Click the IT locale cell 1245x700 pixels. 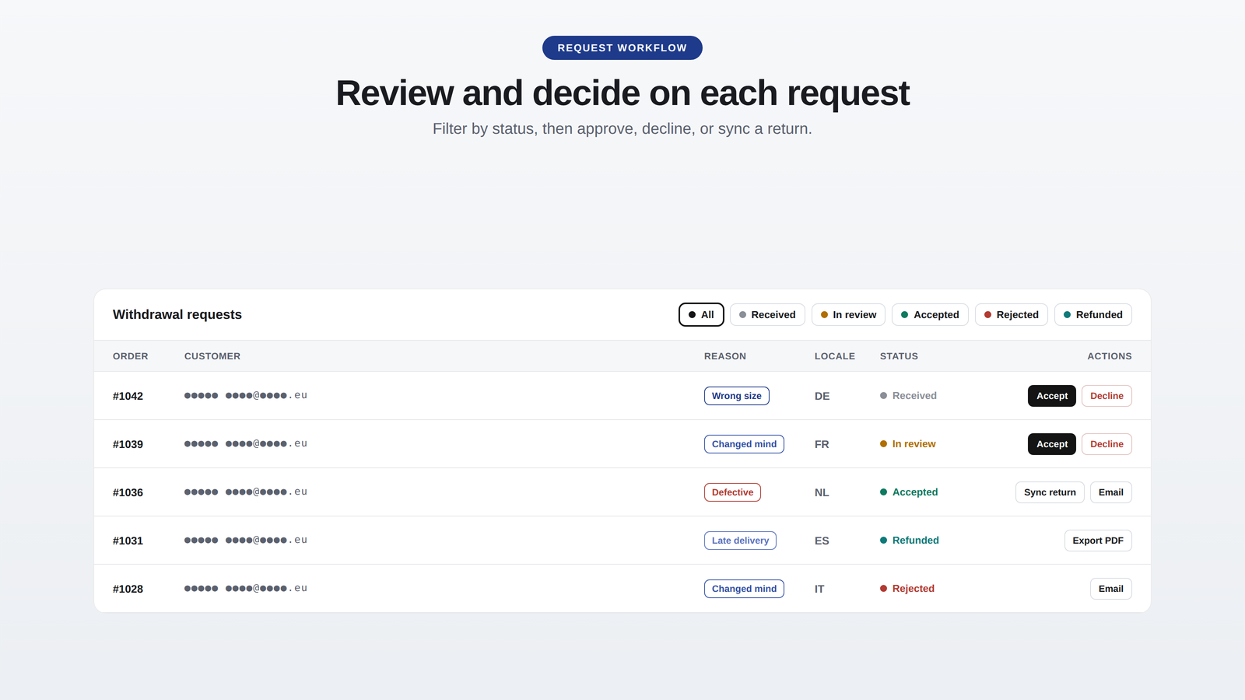819,589
